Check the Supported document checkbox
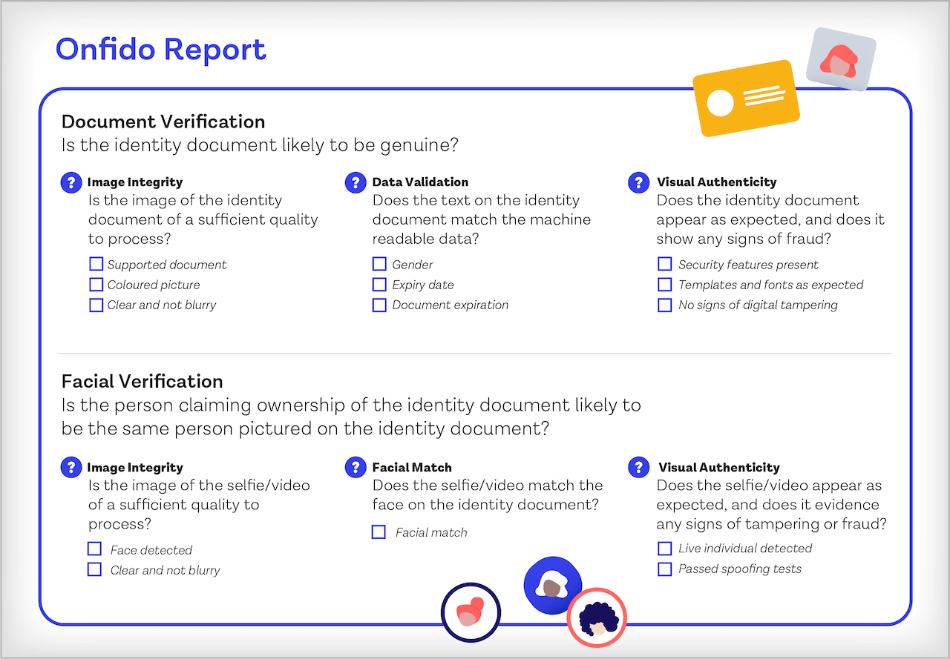 click(x=96, y=263)
